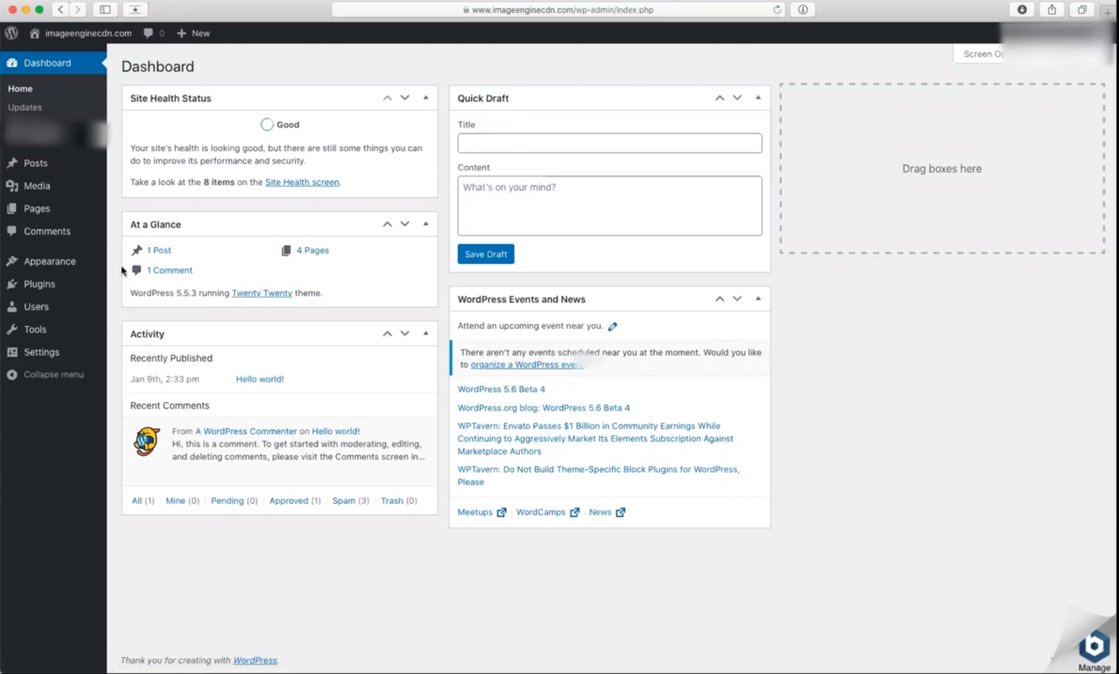Move Site Health Status box down

point(405,98)
